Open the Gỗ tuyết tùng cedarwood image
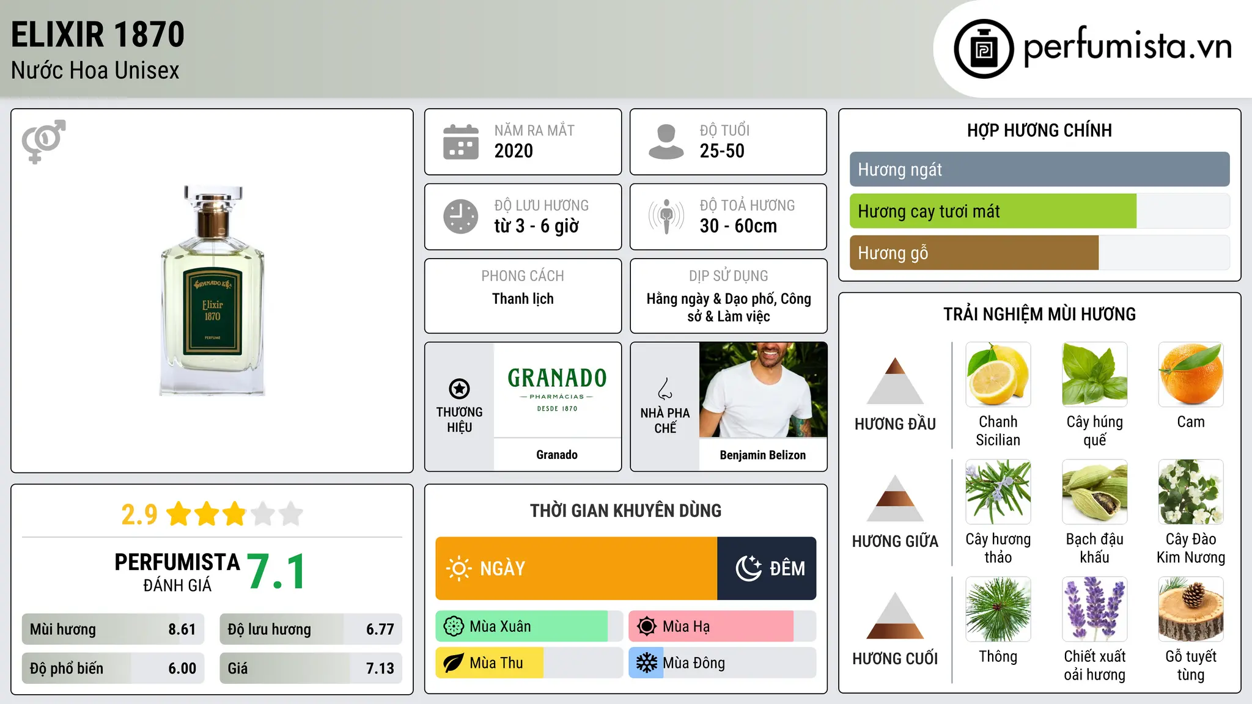Viewport: 1252px width, 704px height. coord(1191,609)
